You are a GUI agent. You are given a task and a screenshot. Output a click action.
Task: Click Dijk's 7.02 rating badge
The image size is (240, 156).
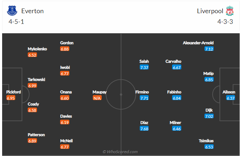(209, 116)
